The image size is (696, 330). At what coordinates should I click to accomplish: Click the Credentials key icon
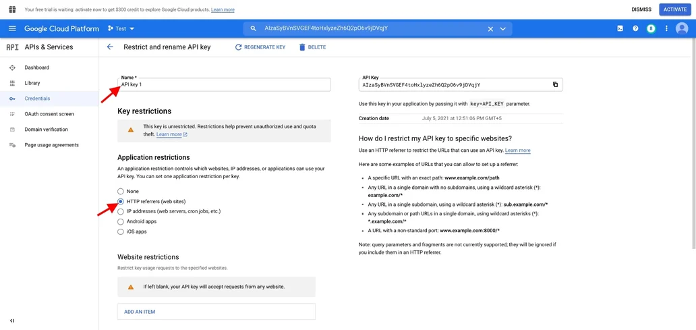coord(12,99)
